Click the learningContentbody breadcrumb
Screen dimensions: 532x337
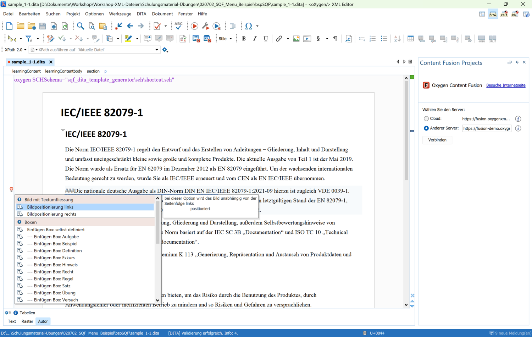pos(63,71)
